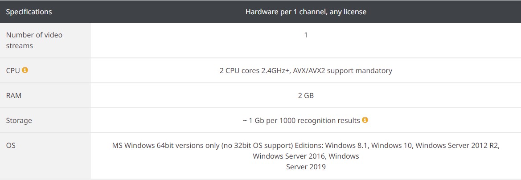This screenshot has height=180, width=521.
Task: Click 'AVX/AVX2 support mandatory' text
Action: pos(343,70)
